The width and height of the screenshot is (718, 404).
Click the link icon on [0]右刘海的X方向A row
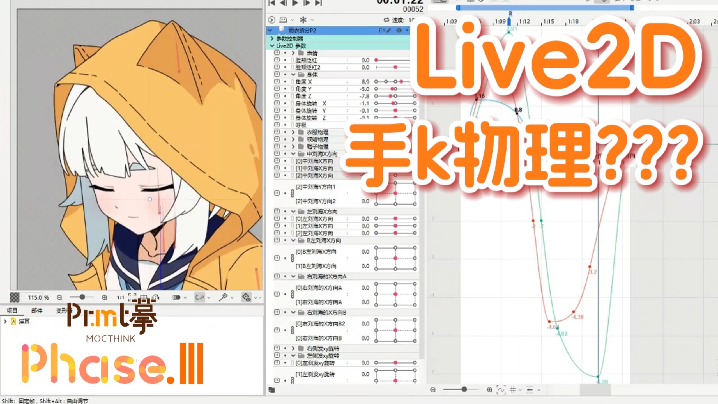pos(292,294)
